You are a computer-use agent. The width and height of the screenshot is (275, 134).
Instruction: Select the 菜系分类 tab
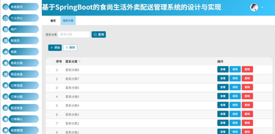coord(68,21)
